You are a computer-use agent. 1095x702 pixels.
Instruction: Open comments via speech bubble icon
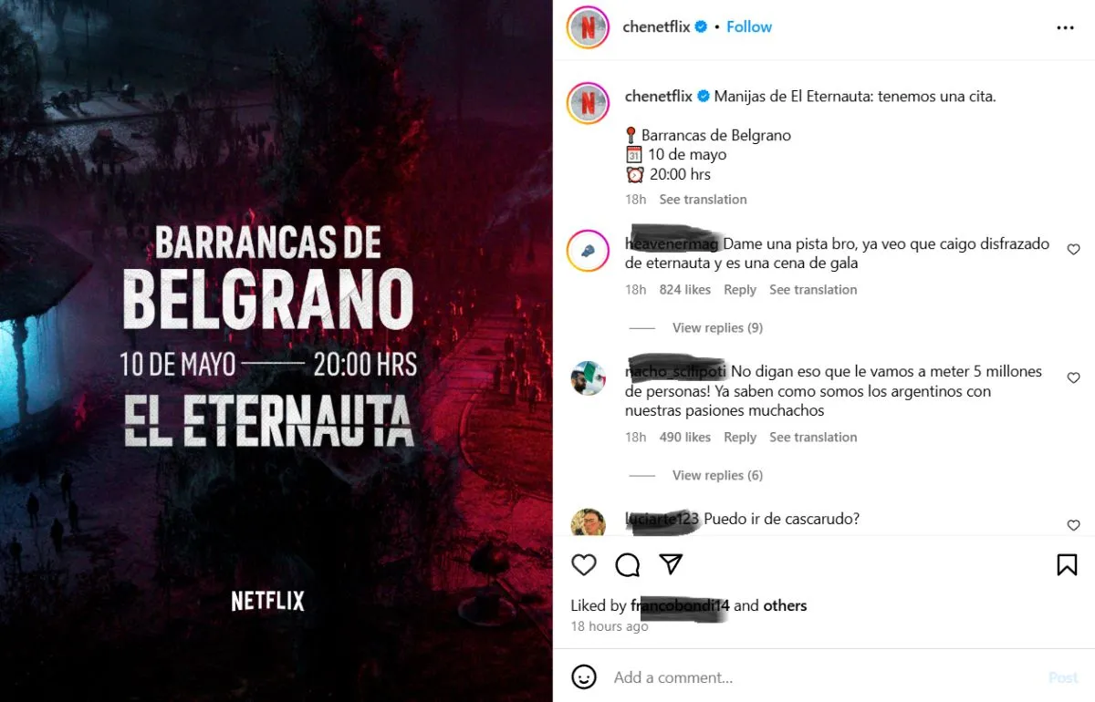628,565
